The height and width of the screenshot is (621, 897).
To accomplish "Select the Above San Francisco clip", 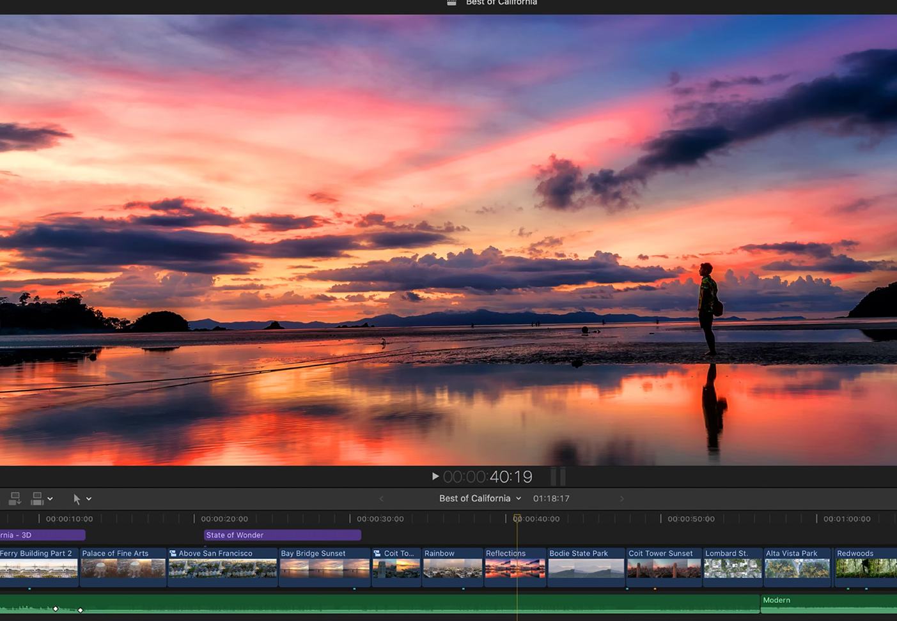I will [x=222, y=567].
